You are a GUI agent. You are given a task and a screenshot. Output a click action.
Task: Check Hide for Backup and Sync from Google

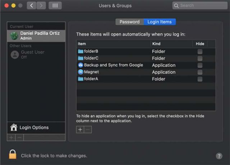200,65
